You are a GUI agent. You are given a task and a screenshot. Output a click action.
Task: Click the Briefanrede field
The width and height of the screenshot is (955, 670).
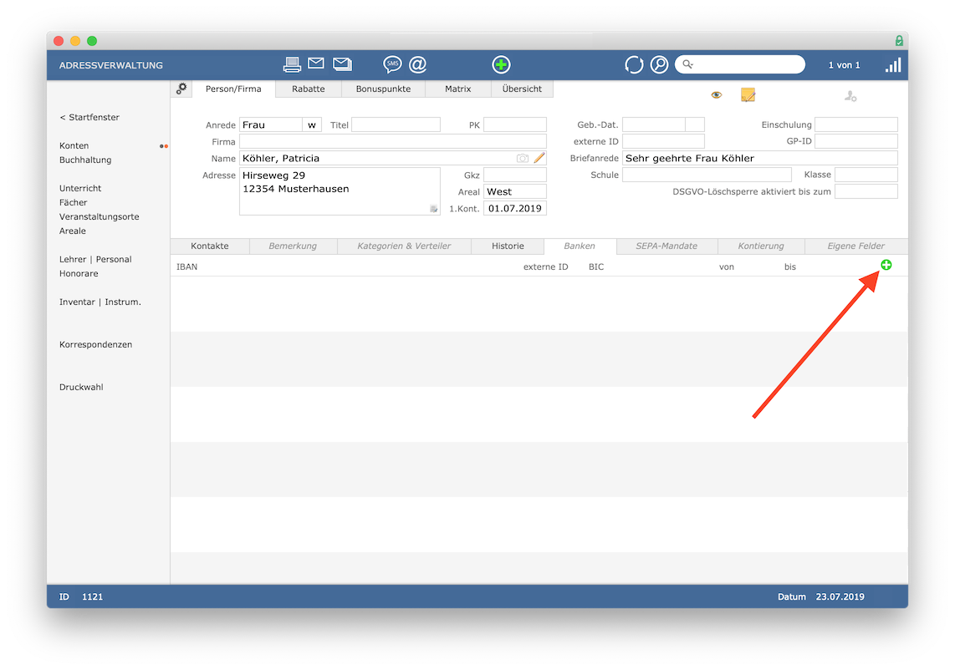[760, 158]
